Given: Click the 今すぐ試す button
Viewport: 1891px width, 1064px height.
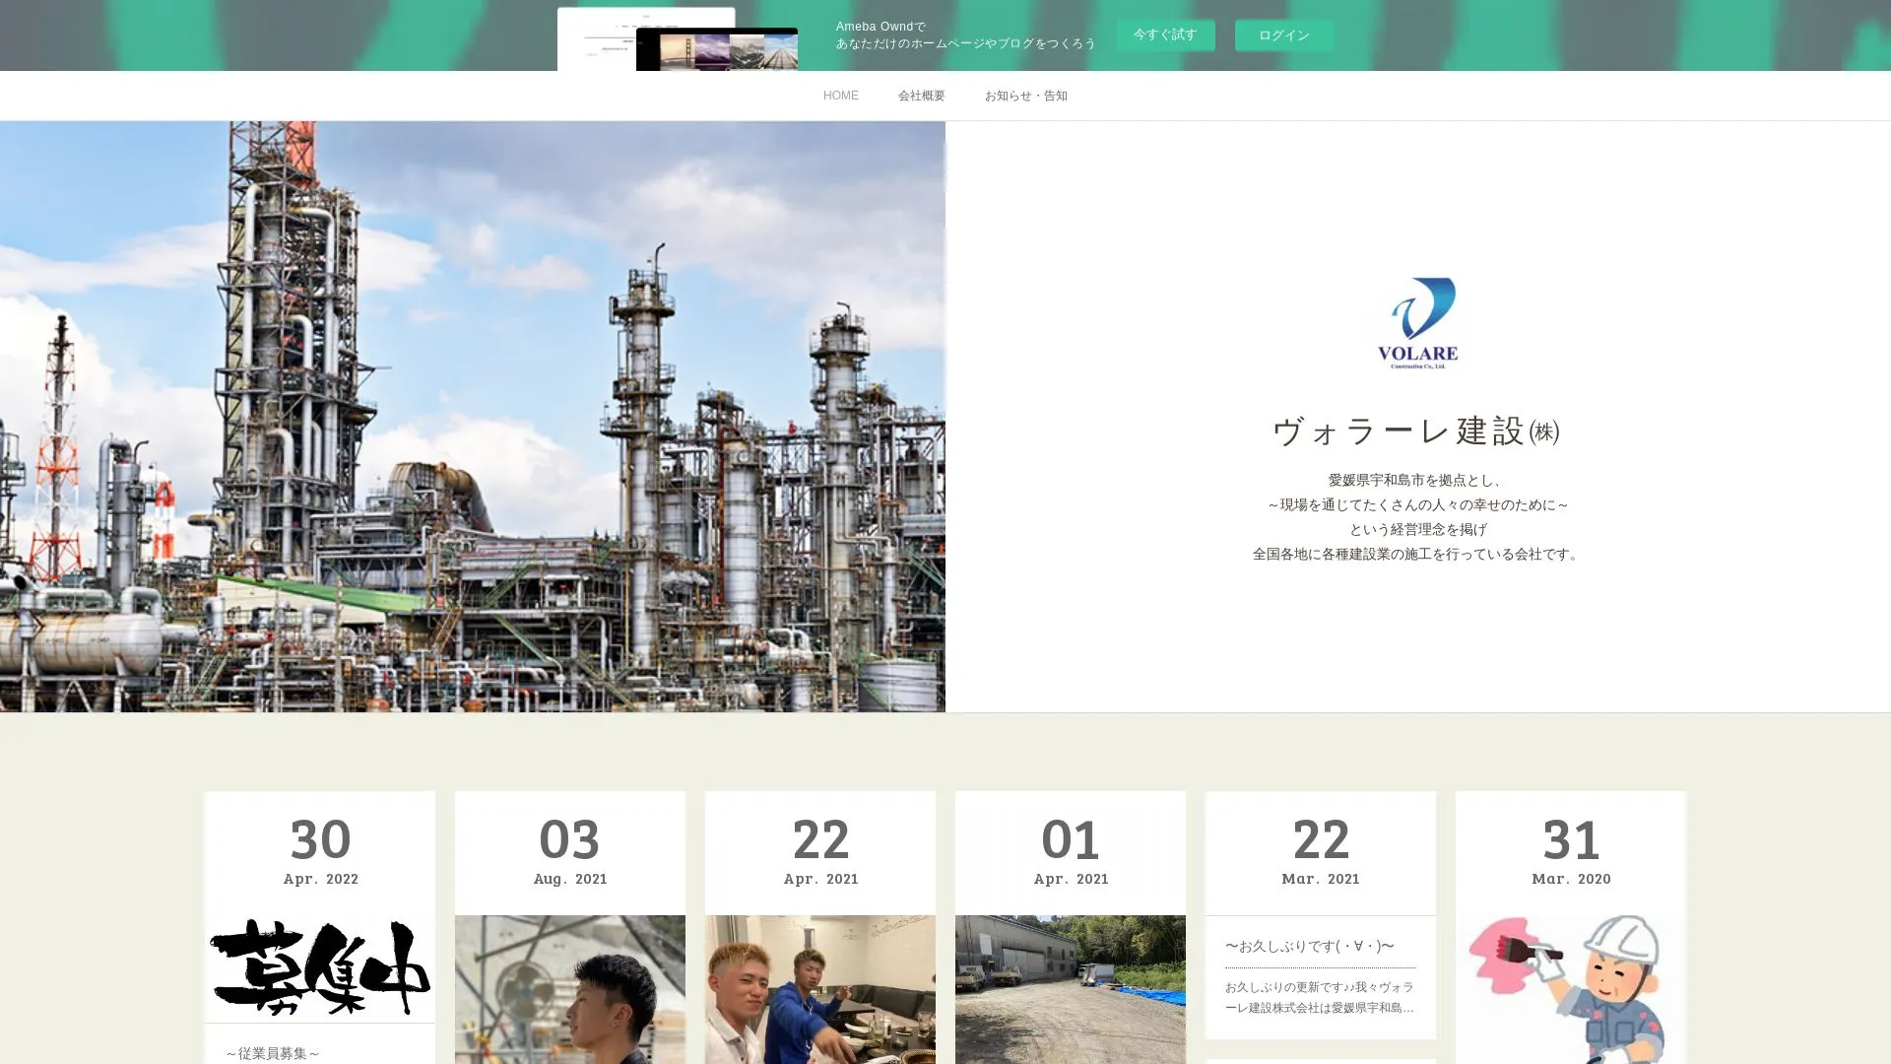Looking at the screenshot, I should pyautogui.click(x=1165, y=35).
